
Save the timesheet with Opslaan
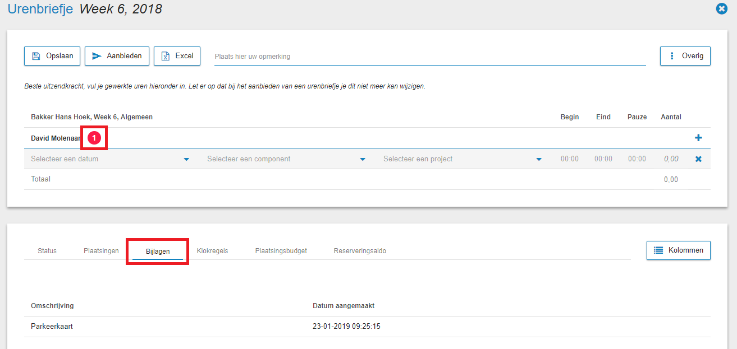click(52, 56)
